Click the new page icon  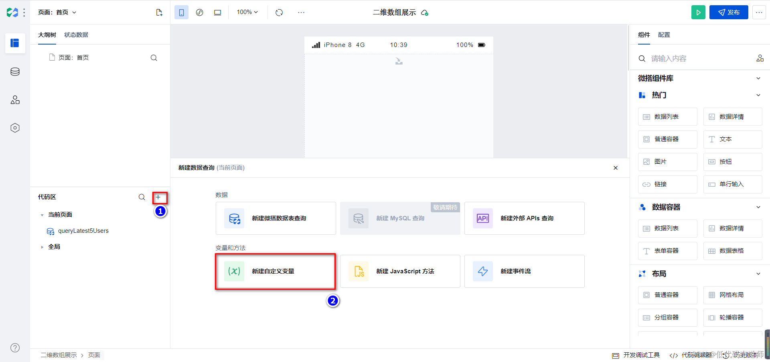[x=159, y=12]
